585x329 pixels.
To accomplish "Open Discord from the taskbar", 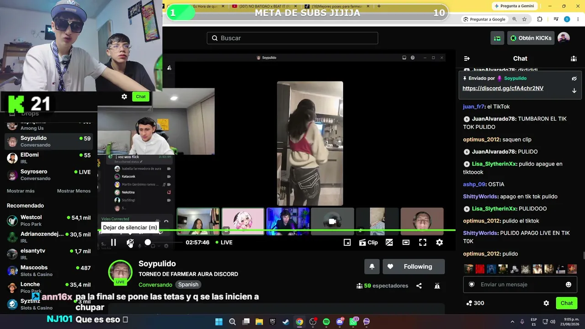I will tap(340, 322).
